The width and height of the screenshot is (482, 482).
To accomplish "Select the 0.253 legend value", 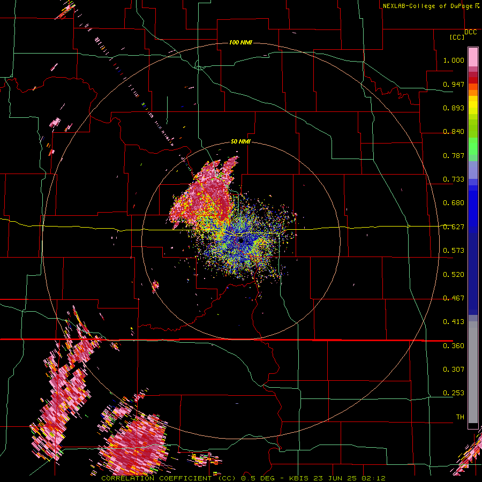I will click(x=454, y=393).
